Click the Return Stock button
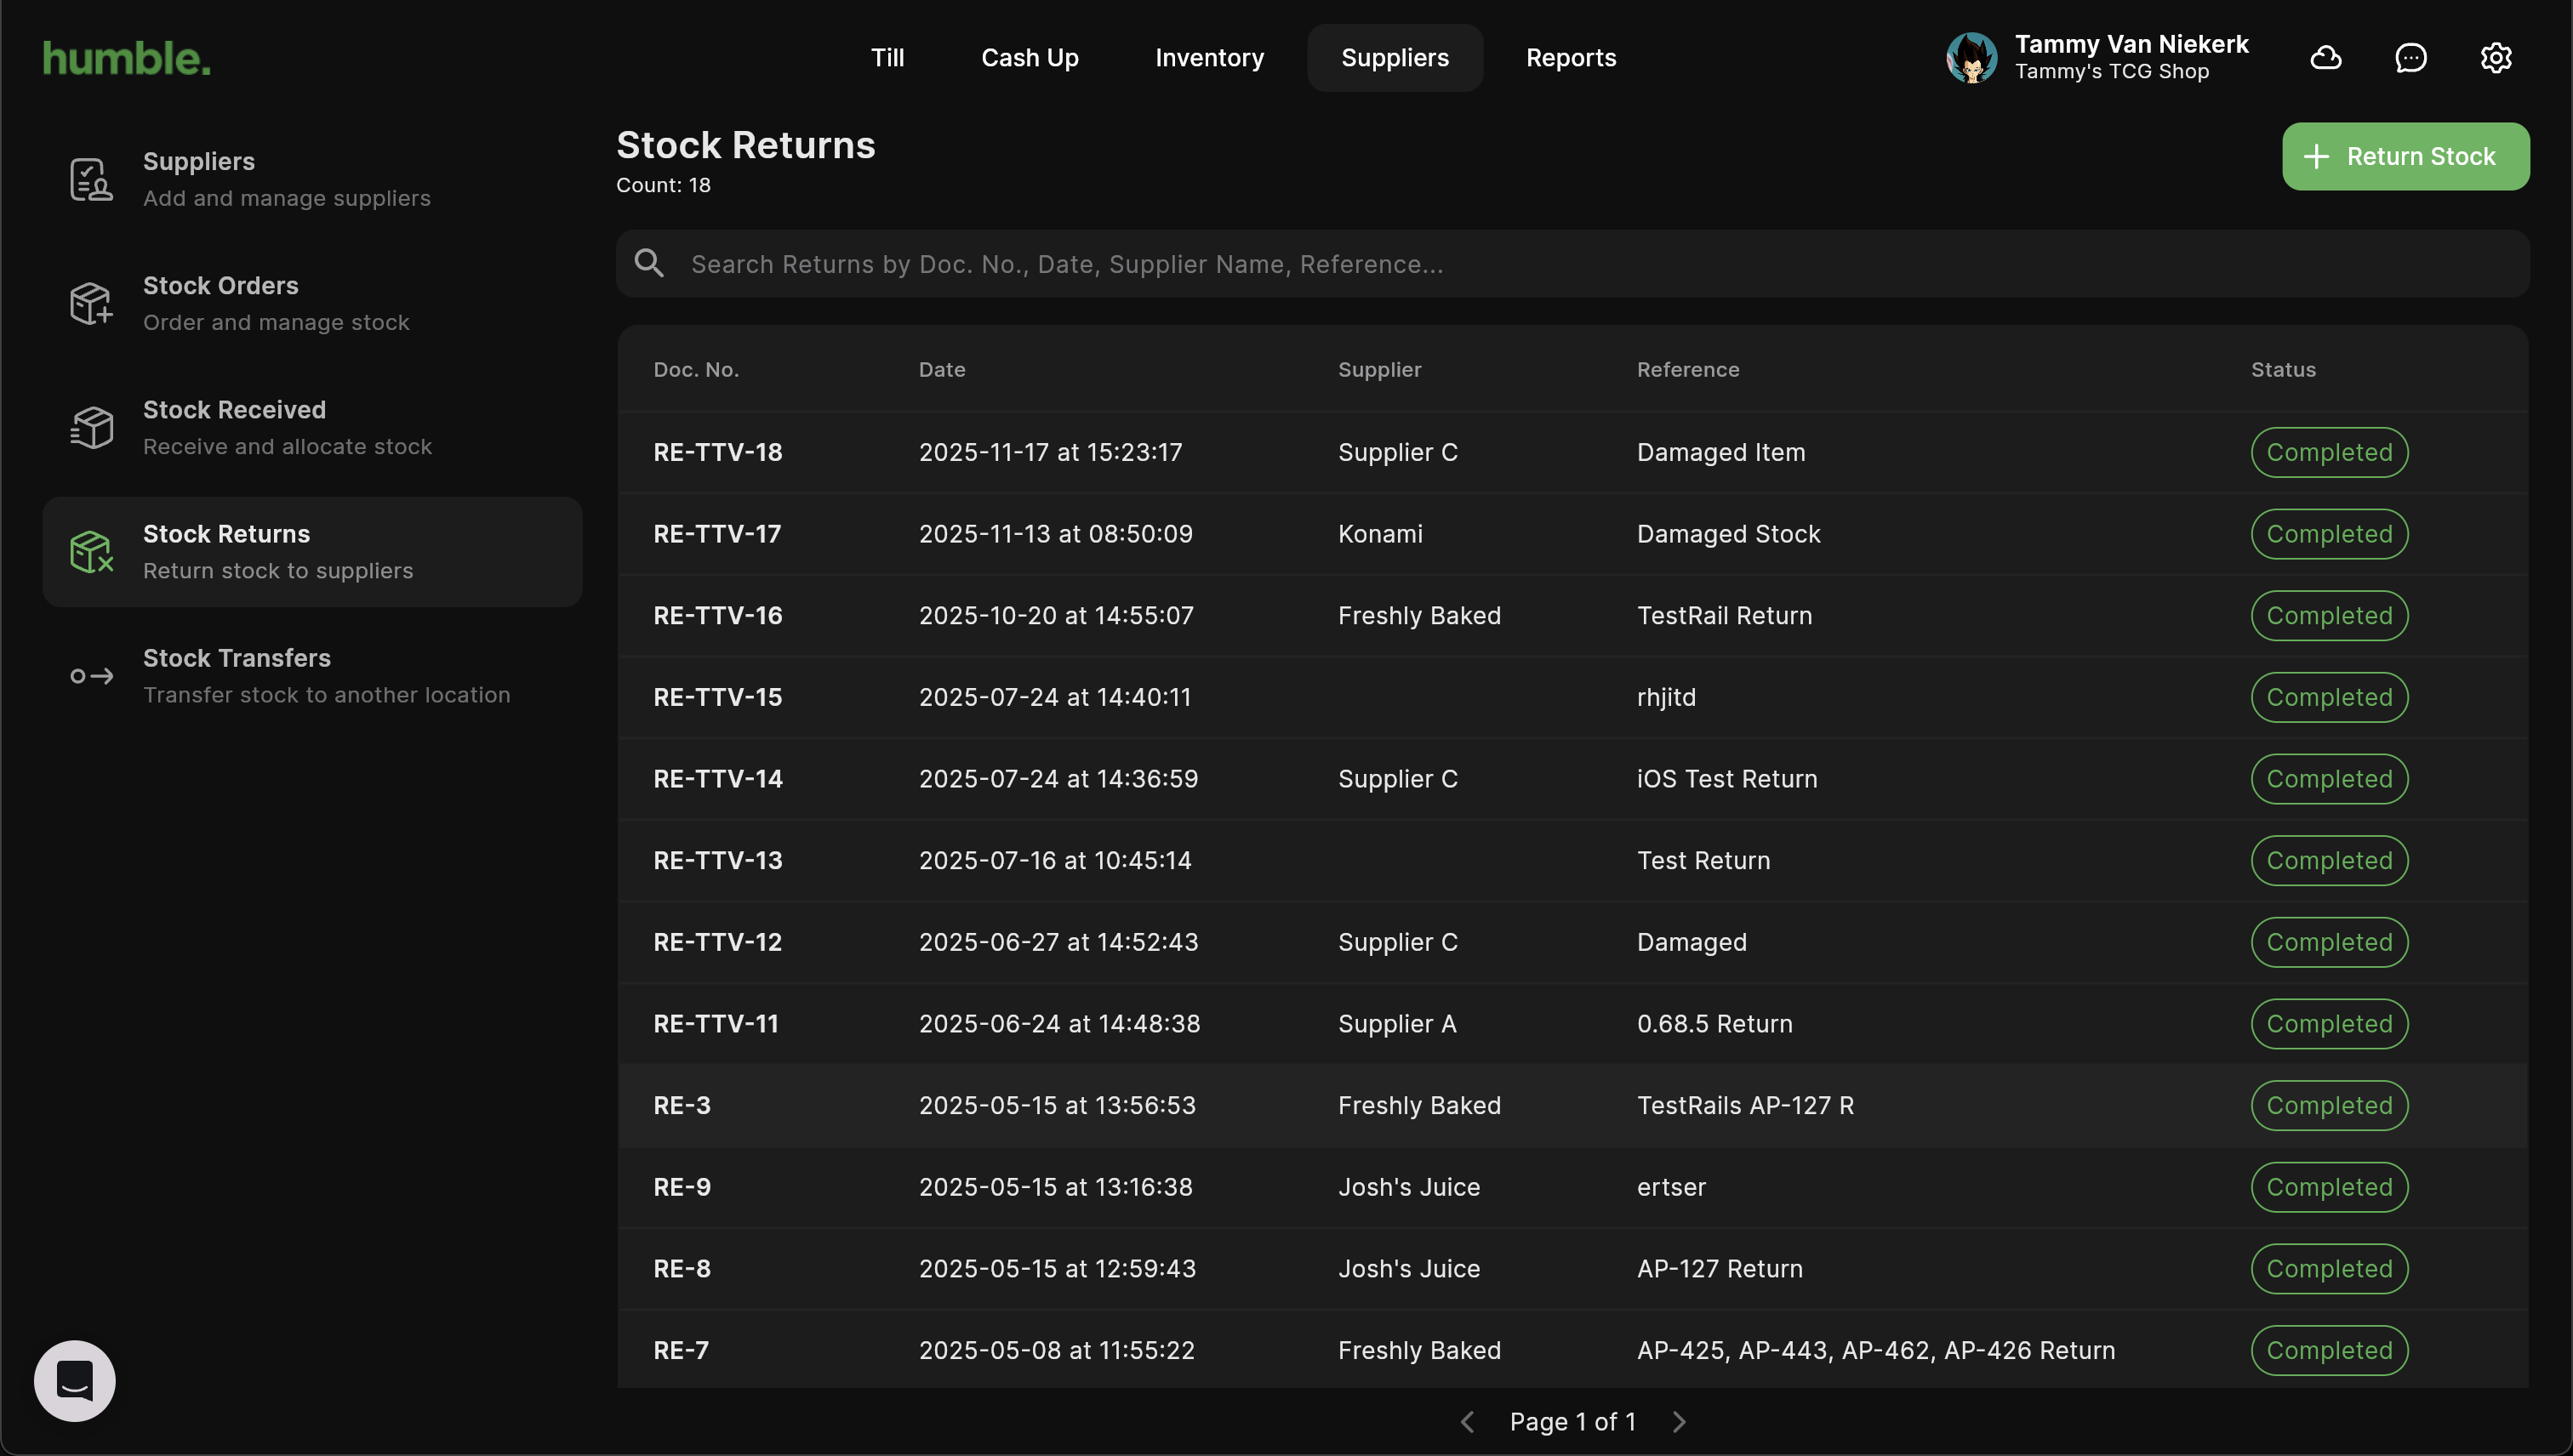The width and height of the screenshot is (2573, 1456). coord(2405,156)
